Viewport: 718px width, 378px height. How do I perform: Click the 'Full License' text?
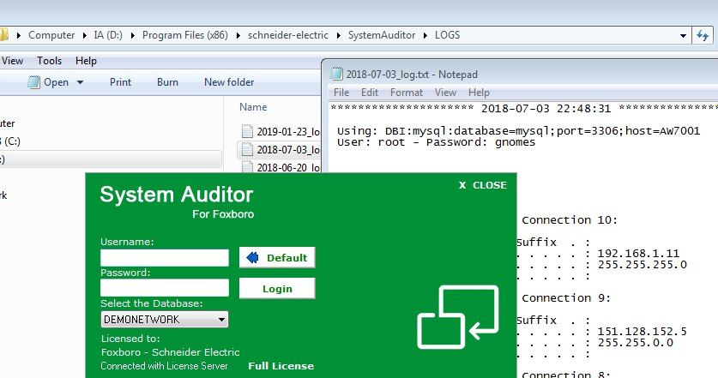(x=281, y=366)
